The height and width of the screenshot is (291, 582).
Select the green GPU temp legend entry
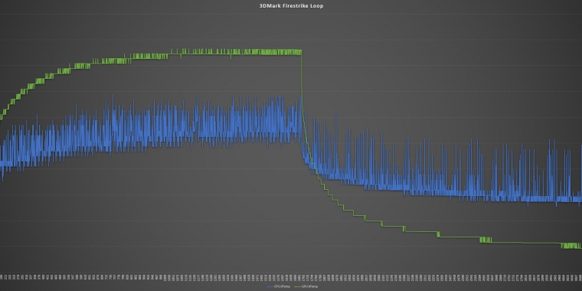tap(306, 286)
